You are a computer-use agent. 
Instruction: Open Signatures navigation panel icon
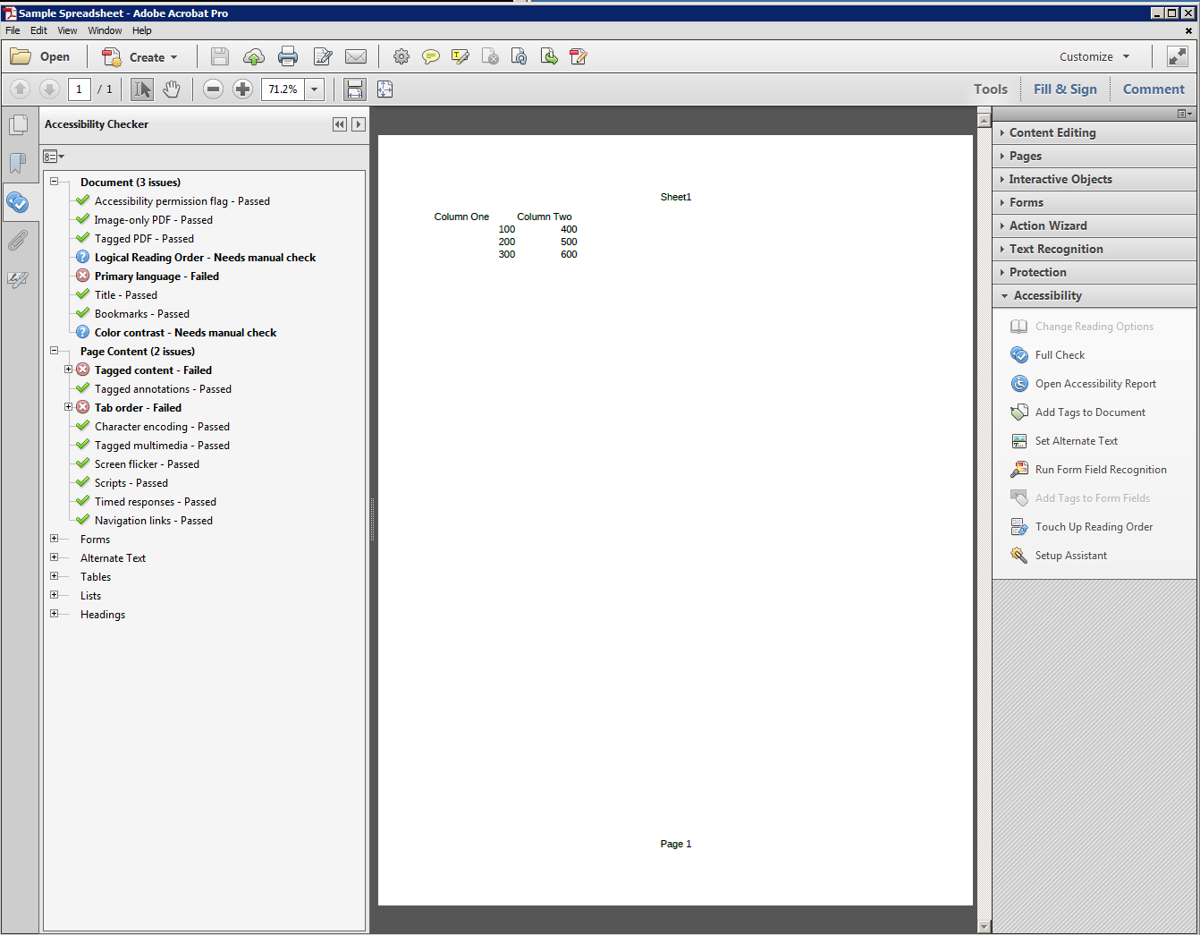[18, 279]
